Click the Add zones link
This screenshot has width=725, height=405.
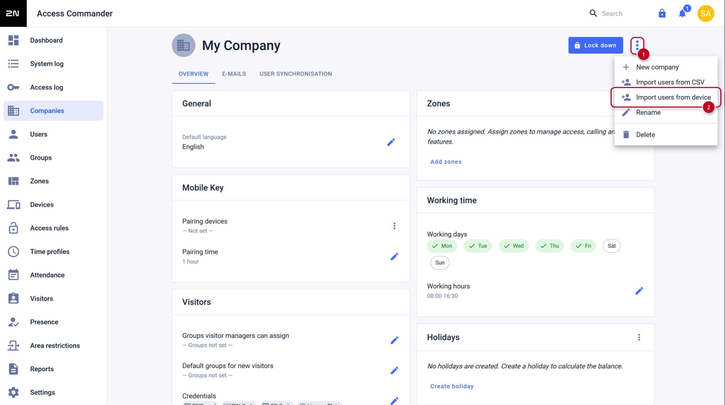click(x=446, y=162)
